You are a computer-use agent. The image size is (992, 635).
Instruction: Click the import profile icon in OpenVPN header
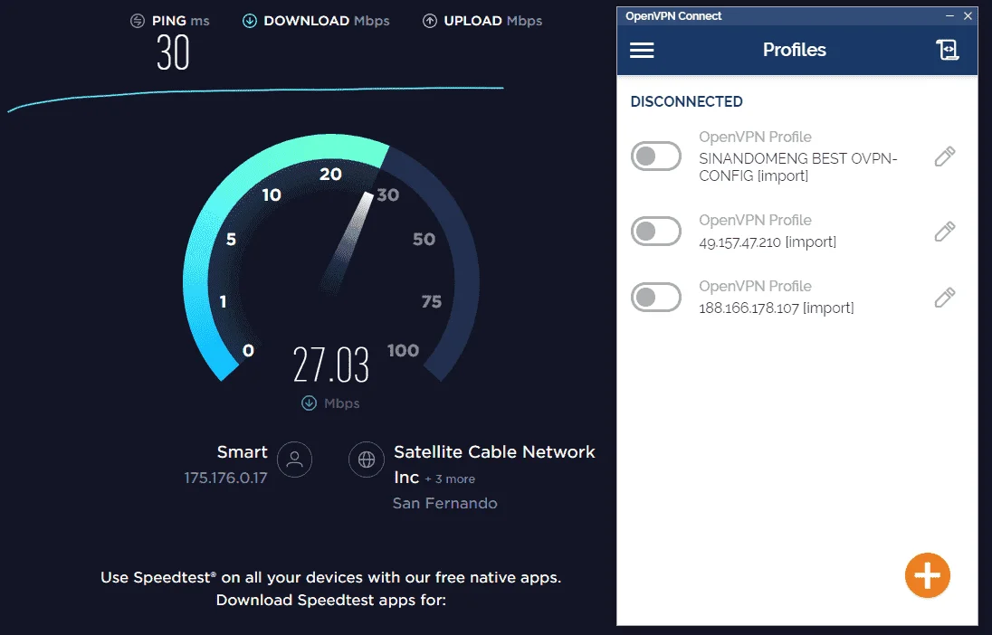pyautogui.click(x=947, y=50)
